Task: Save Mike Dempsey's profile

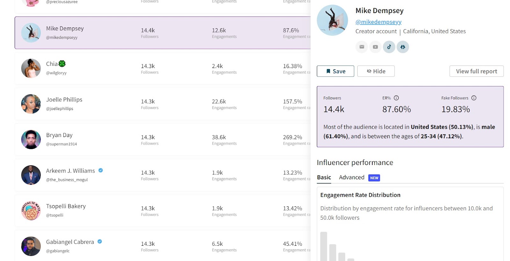Action: 335,71
